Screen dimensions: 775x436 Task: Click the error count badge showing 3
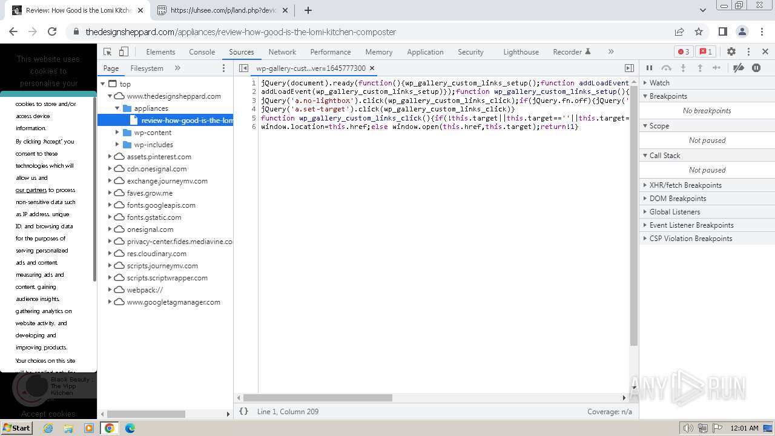[x=684, y=52]
